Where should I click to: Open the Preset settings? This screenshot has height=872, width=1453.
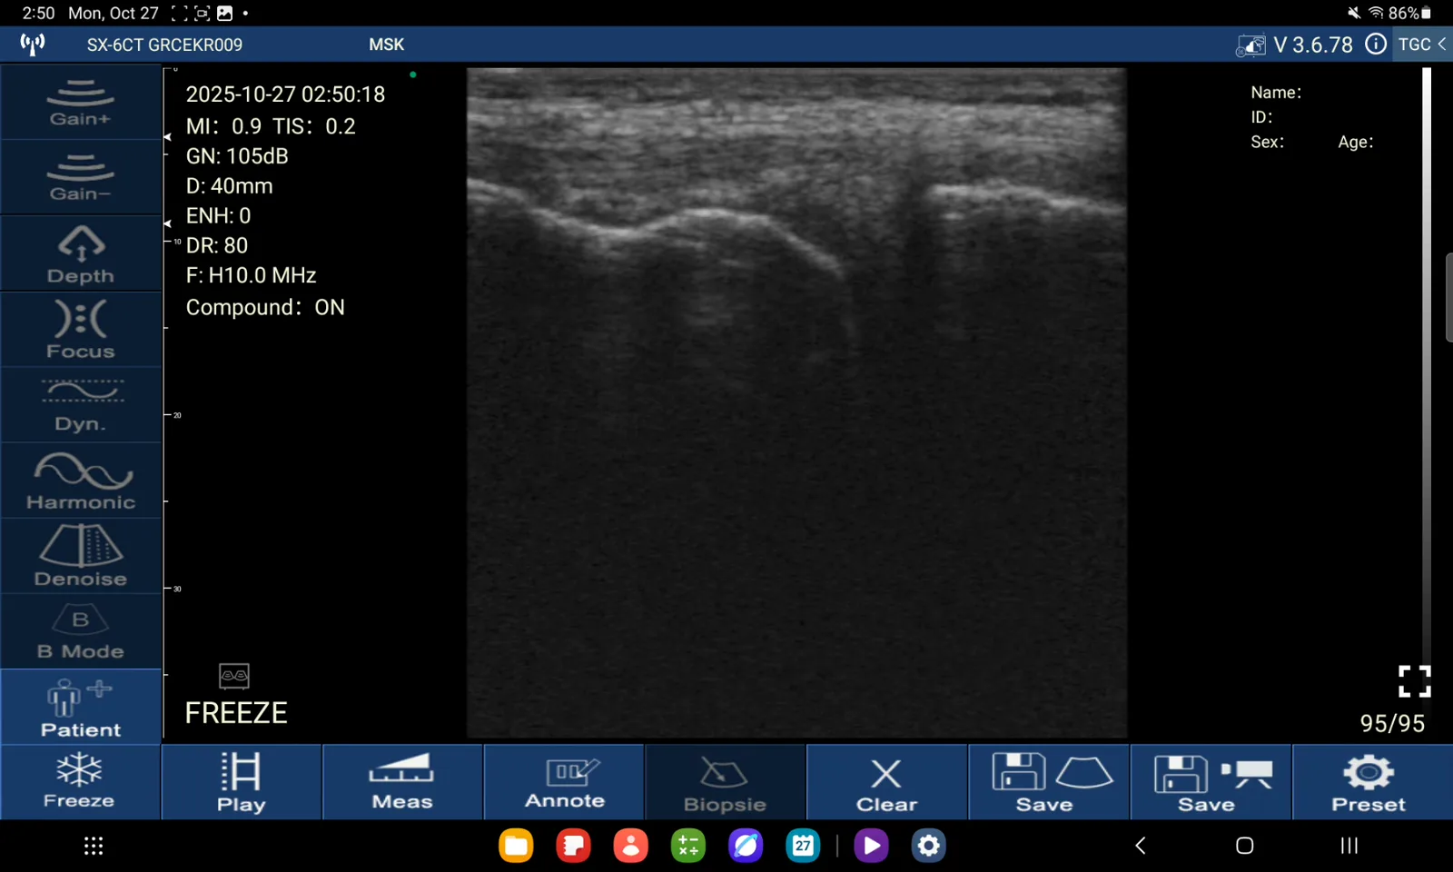[x=1372, y=782]
